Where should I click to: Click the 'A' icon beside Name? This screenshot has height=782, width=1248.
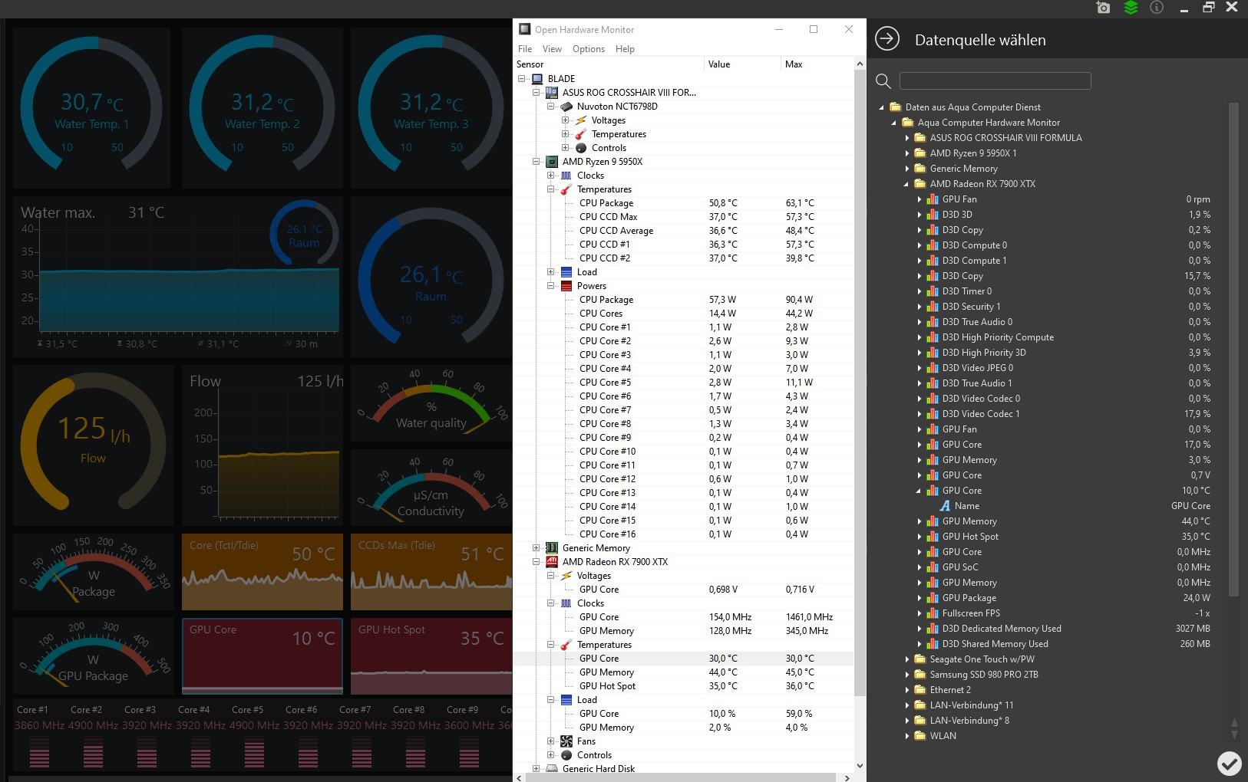click(945, 506)
